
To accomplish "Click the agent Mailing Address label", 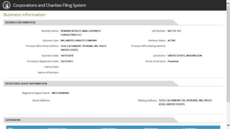I will pos(148,100).
